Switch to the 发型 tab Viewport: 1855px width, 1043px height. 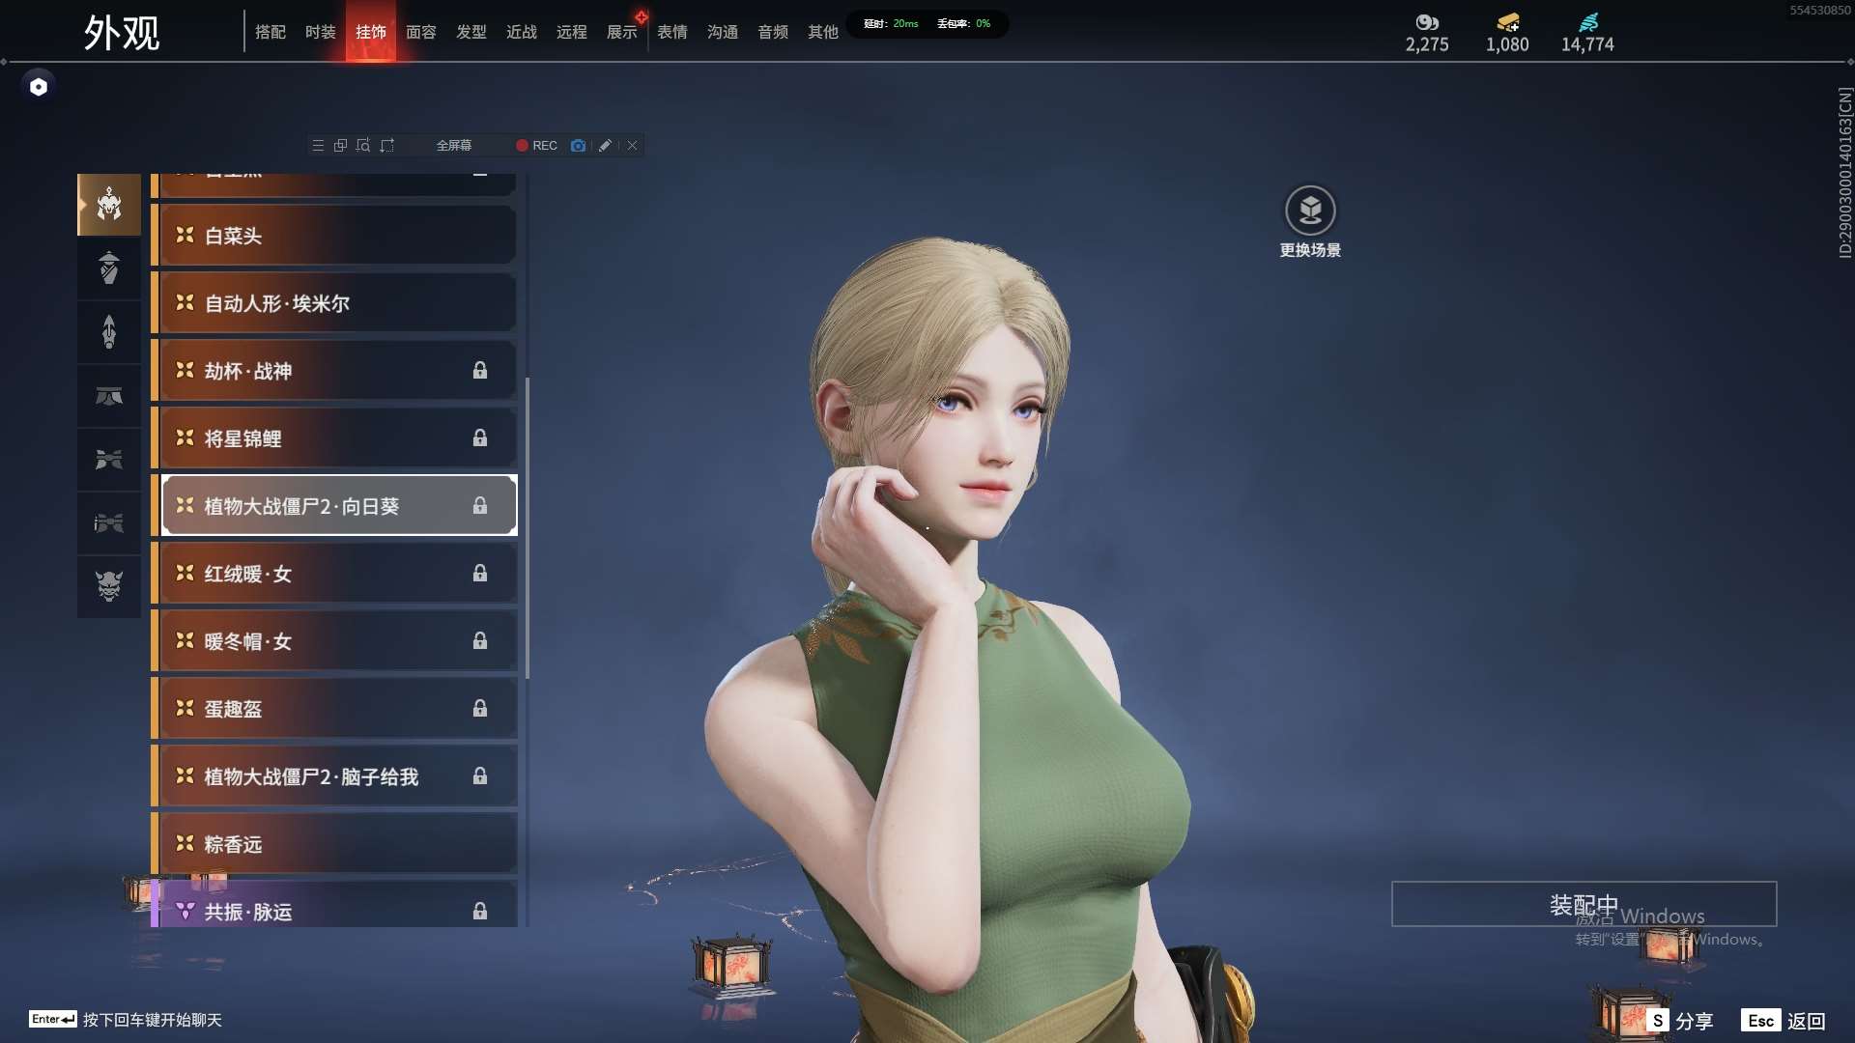[x=471, y=32]
